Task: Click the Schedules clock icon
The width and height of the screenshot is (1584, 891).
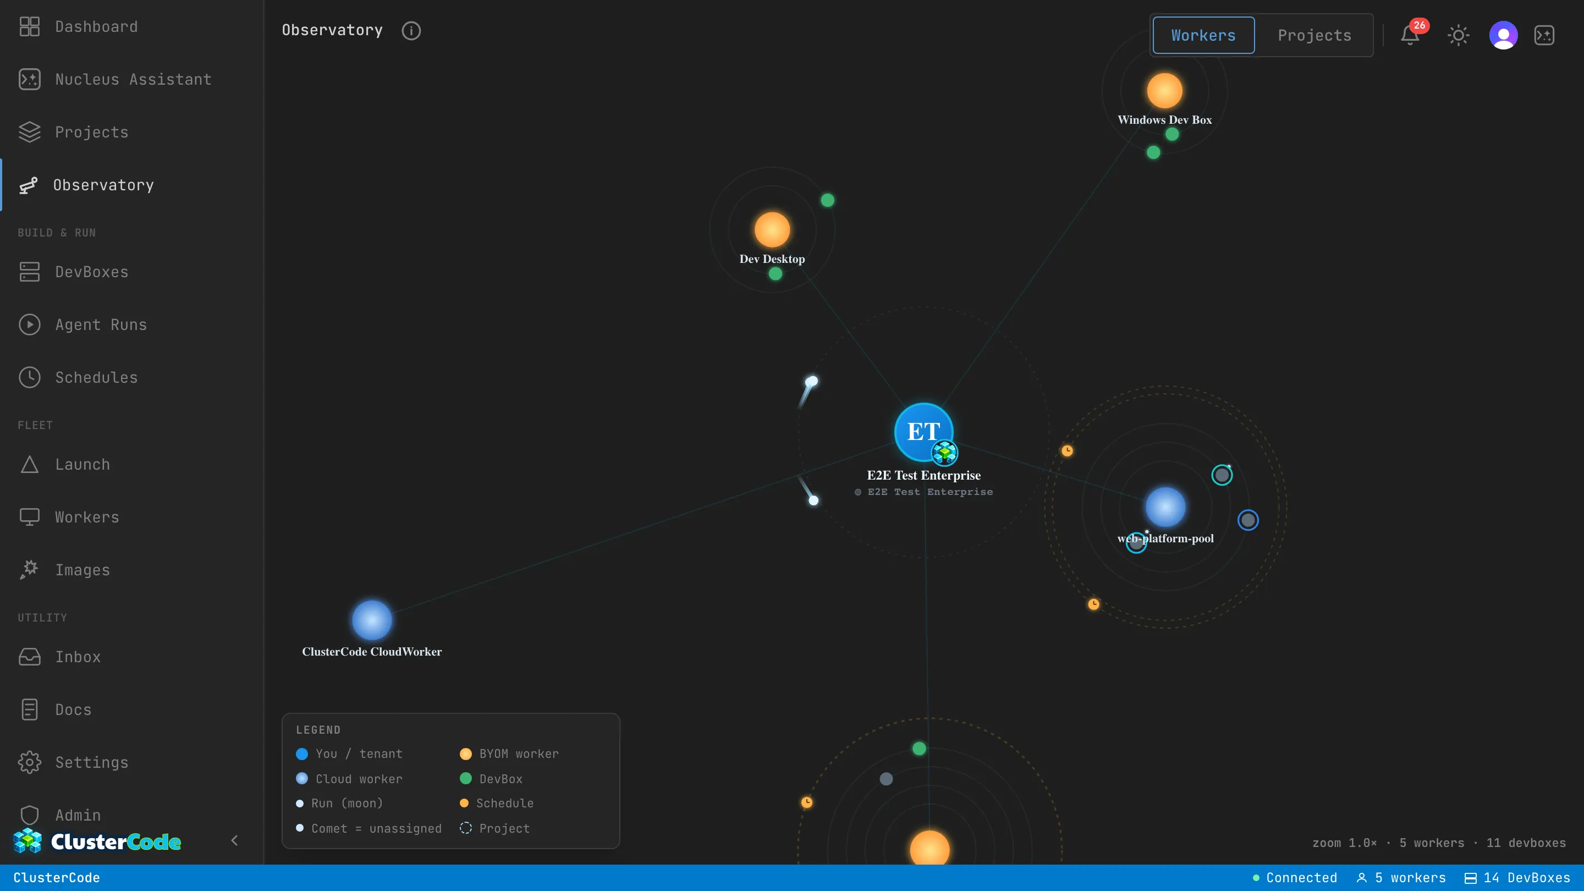Action: [x=30, y=377]
